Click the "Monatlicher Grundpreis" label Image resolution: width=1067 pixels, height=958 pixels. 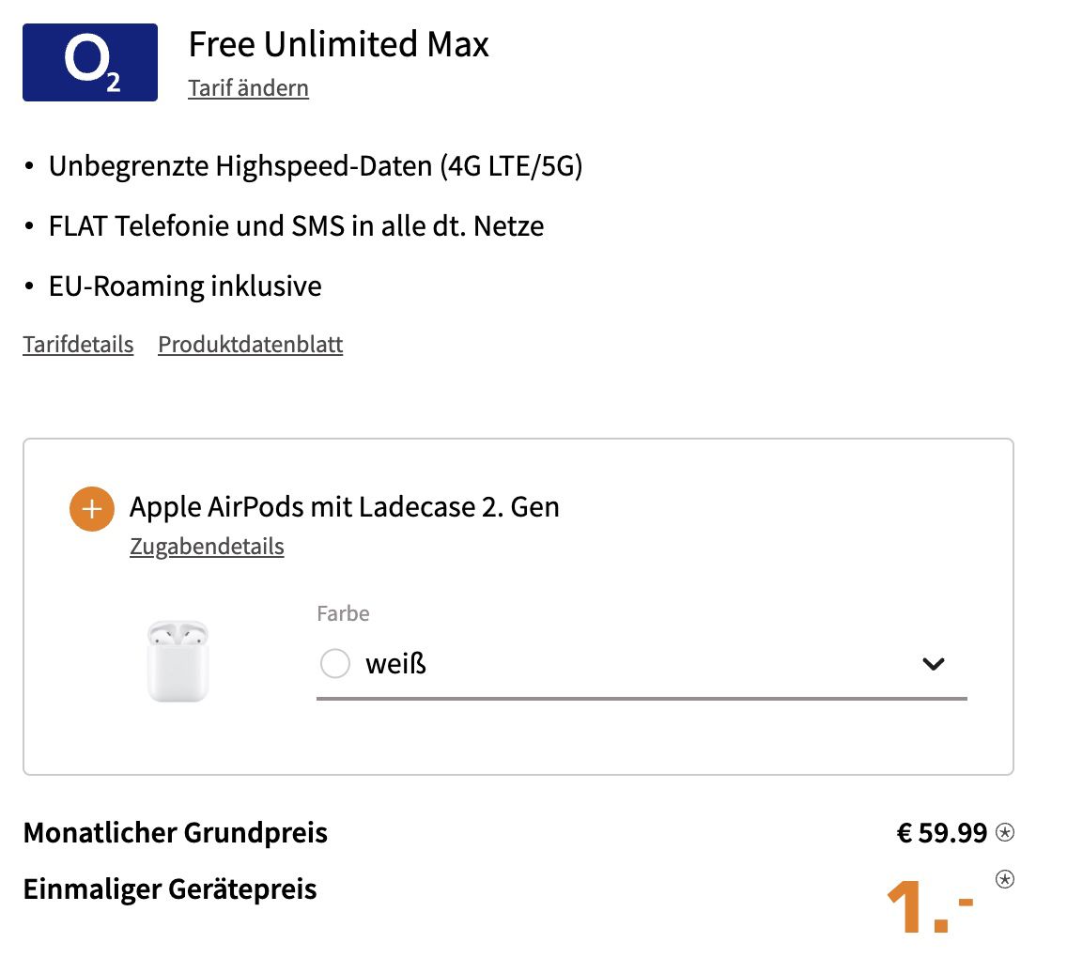176,833
